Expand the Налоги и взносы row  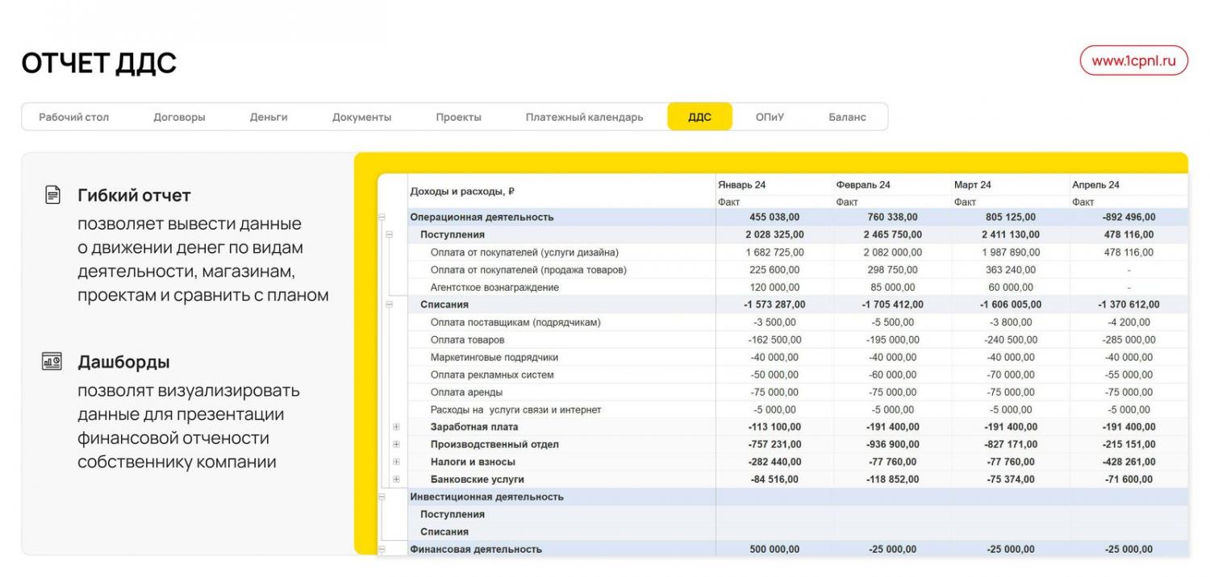click(396, 462)
